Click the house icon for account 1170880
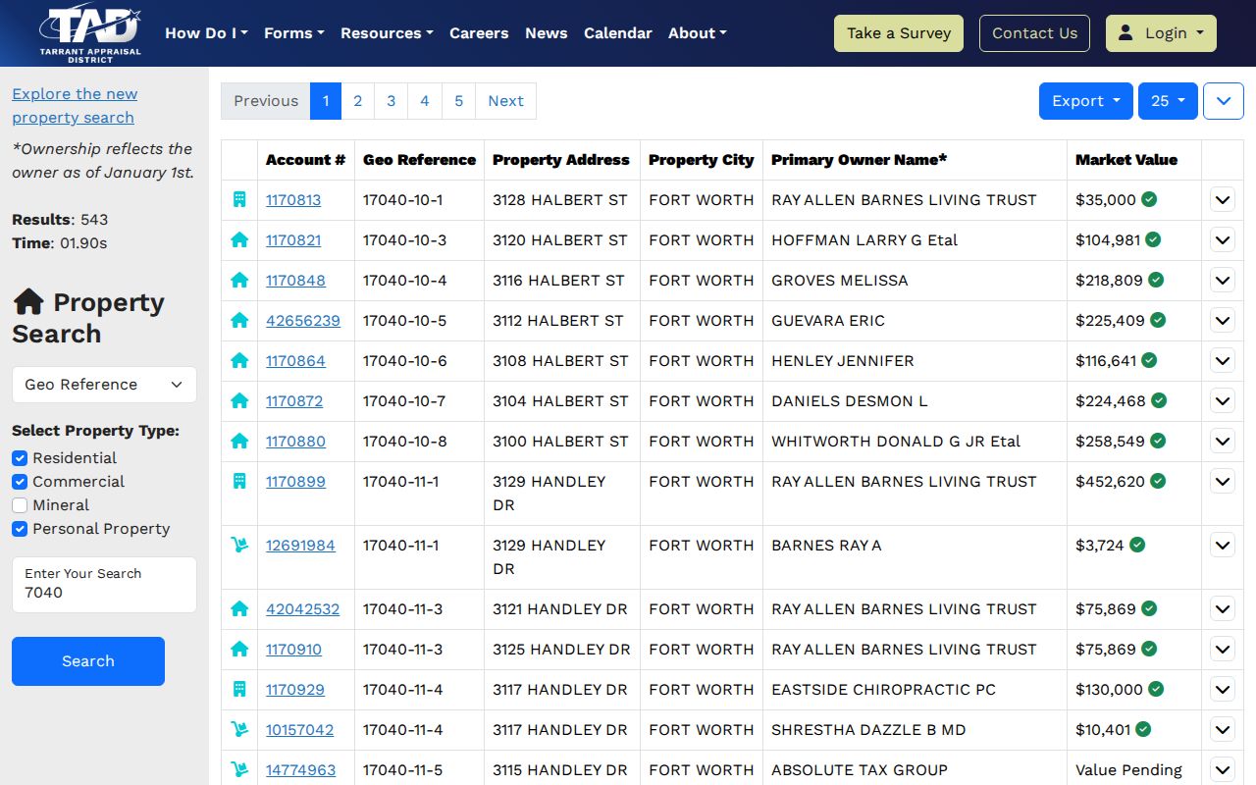 (239, 441)
